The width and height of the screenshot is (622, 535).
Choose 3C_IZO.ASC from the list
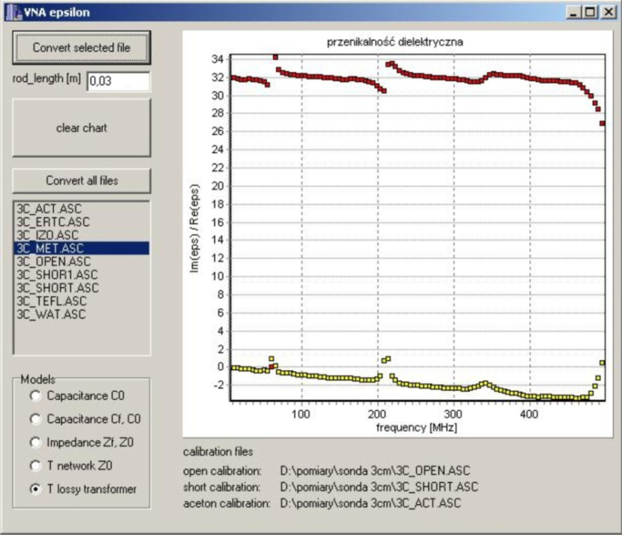coord(48,235)
